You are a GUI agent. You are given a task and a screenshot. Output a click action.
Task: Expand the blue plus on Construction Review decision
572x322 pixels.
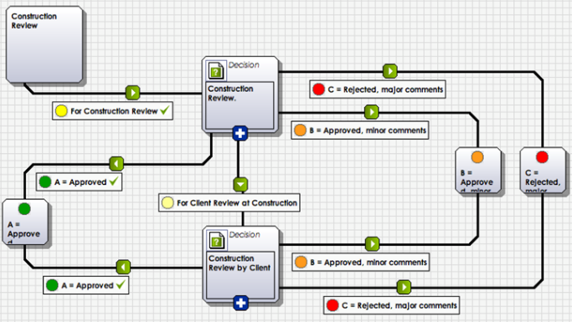(240, 133)
